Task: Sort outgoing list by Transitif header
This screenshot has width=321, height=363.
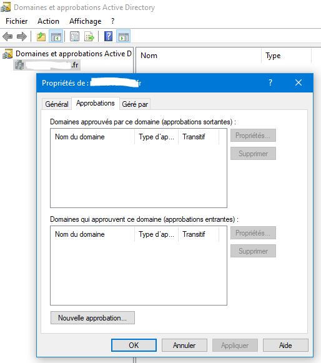Action: point(199,137)
